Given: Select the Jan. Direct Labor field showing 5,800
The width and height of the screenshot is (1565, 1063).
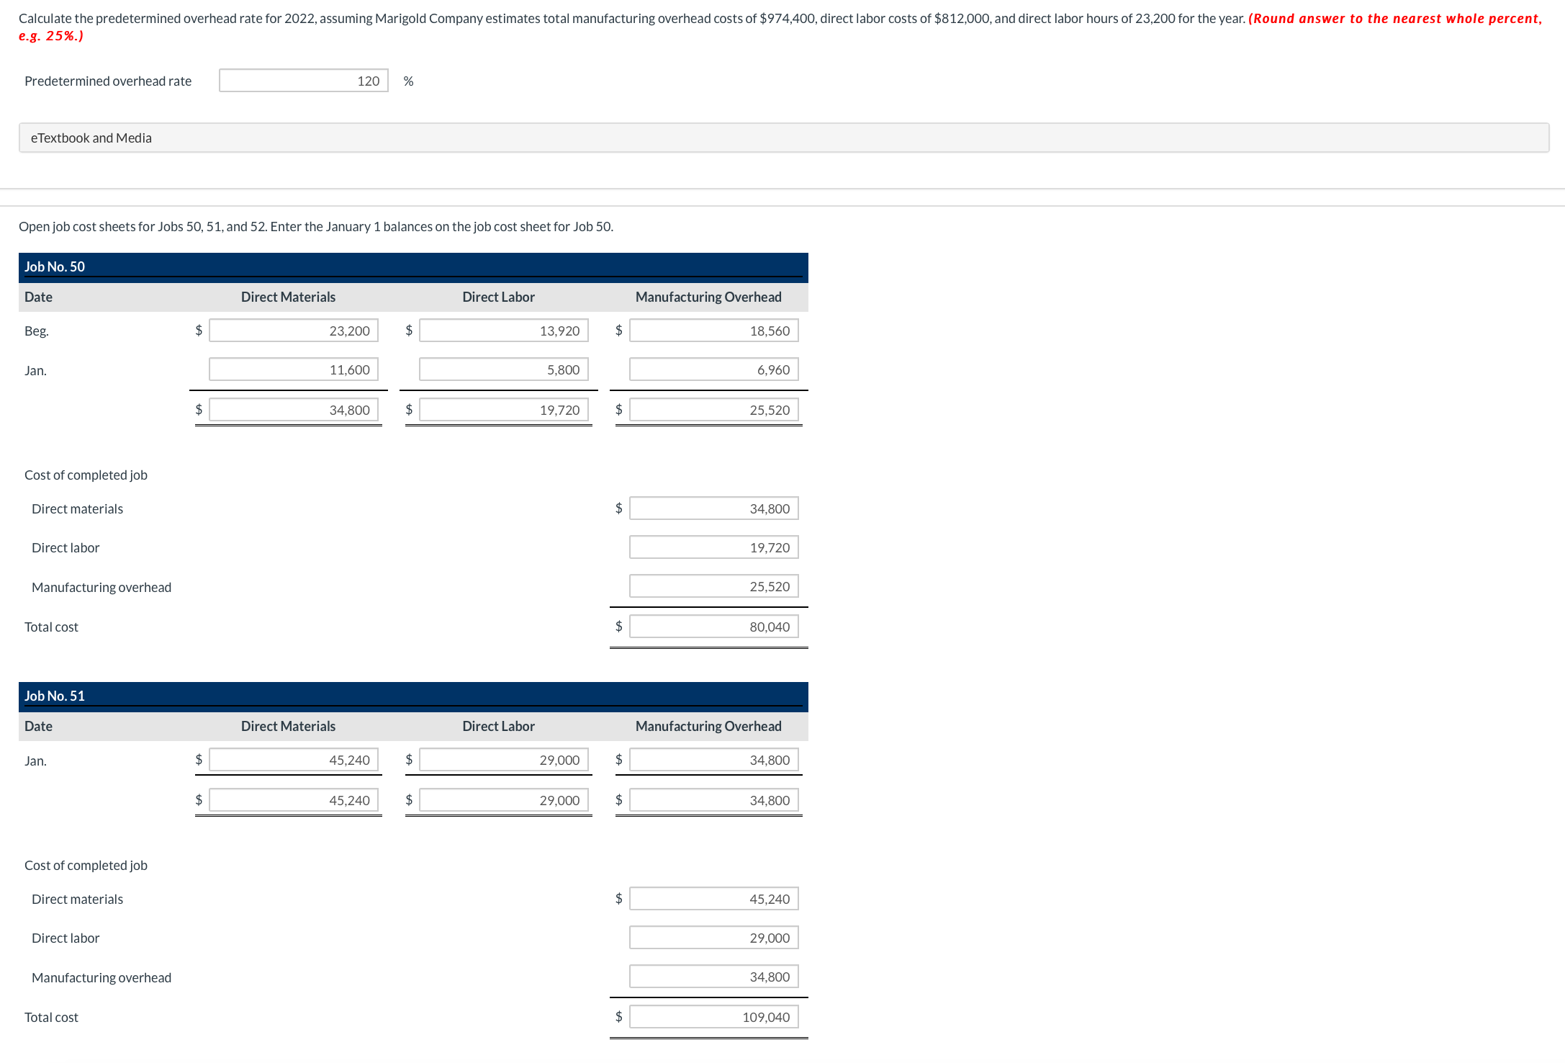Looking at the screenshot, I should pyautogui.click(x=502, y=369).
